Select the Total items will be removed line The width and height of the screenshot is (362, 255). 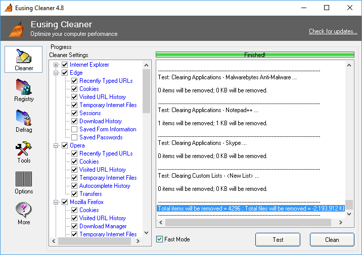(x=251, y=209)
